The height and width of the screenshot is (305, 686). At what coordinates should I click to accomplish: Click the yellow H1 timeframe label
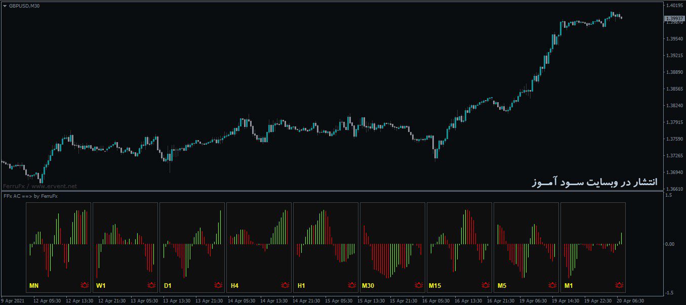301,286
